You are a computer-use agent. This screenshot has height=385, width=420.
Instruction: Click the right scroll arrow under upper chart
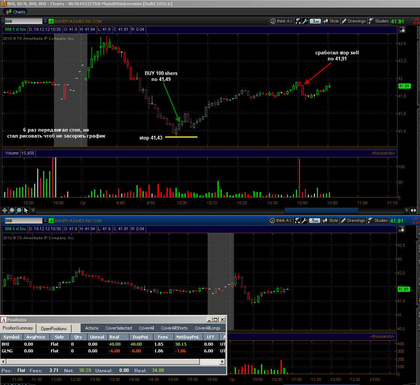pos(406,210)
